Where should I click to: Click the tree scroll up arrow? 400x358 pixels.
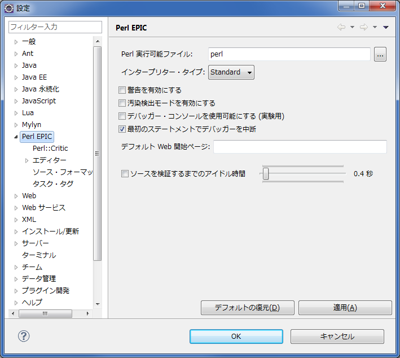click(98, 41)
